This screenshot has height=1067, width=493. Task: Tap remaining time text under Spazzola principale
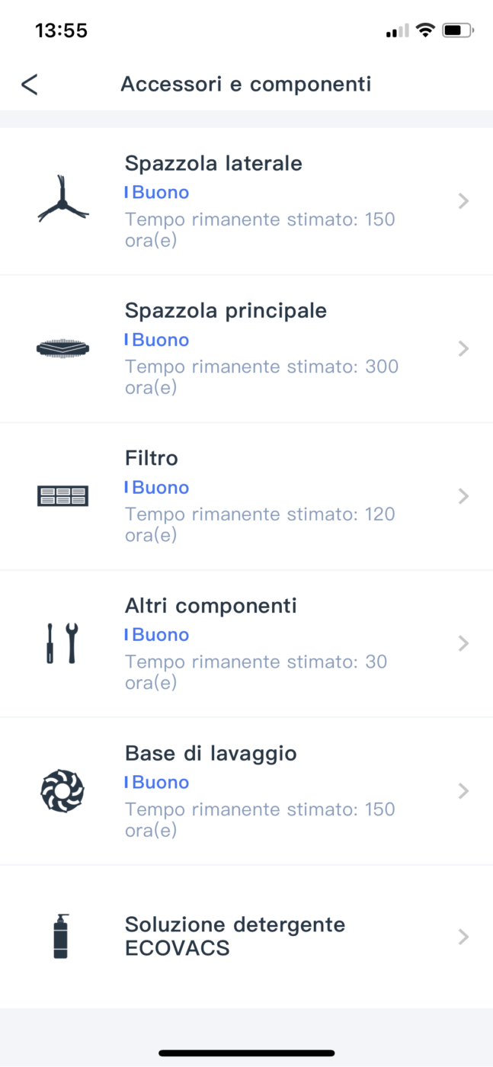[x=261, y=376]
